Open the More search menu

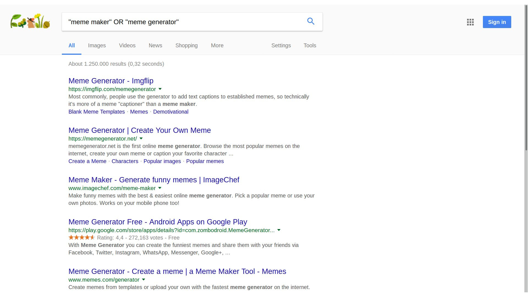217,46
